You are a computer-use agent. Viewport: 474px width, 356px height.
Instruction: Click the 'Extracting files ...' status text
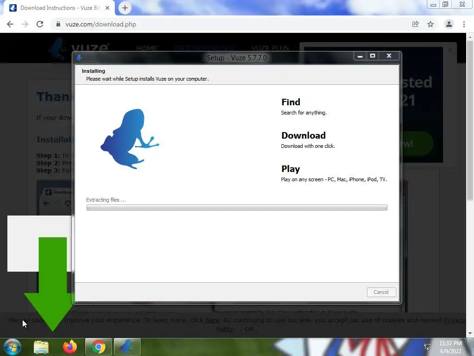coord(106,200)
